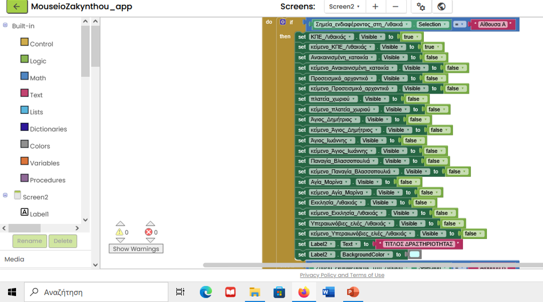
Task: Click the Delete button
Action: [63, 241]
